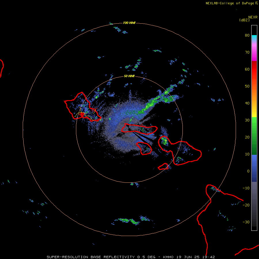
Task: Click the KHMO station identifier in caption
Action: 168,257
